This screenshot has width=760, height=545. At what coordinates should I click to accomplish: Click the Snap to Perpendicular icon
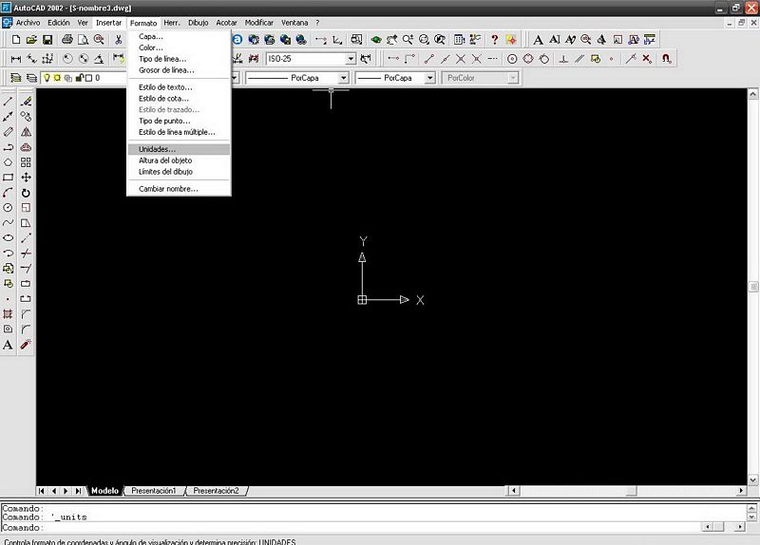563,59
